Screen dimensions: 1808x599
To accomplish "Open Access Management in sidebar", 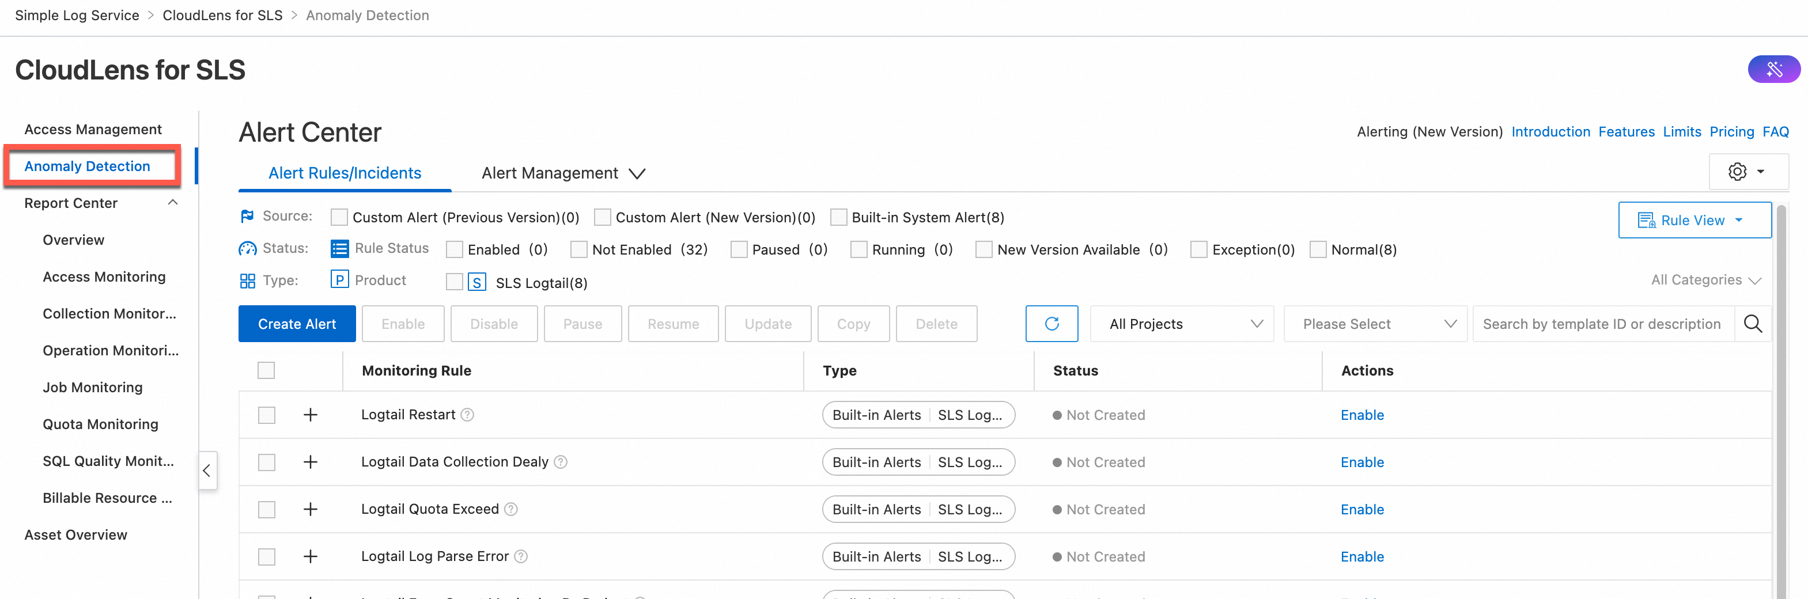I will 93,130.
